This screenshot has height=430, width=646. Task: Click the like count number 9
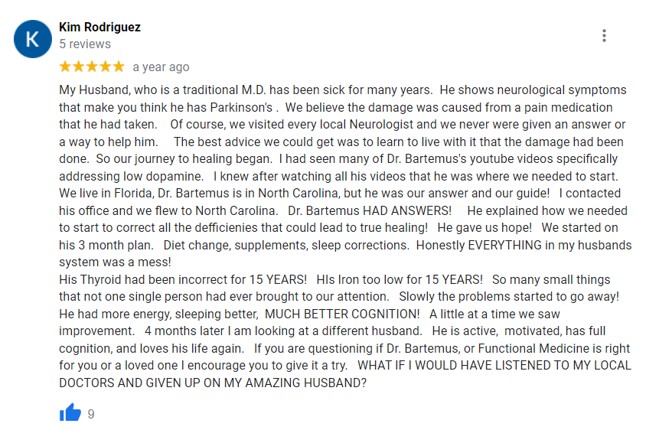pos(91,414)
